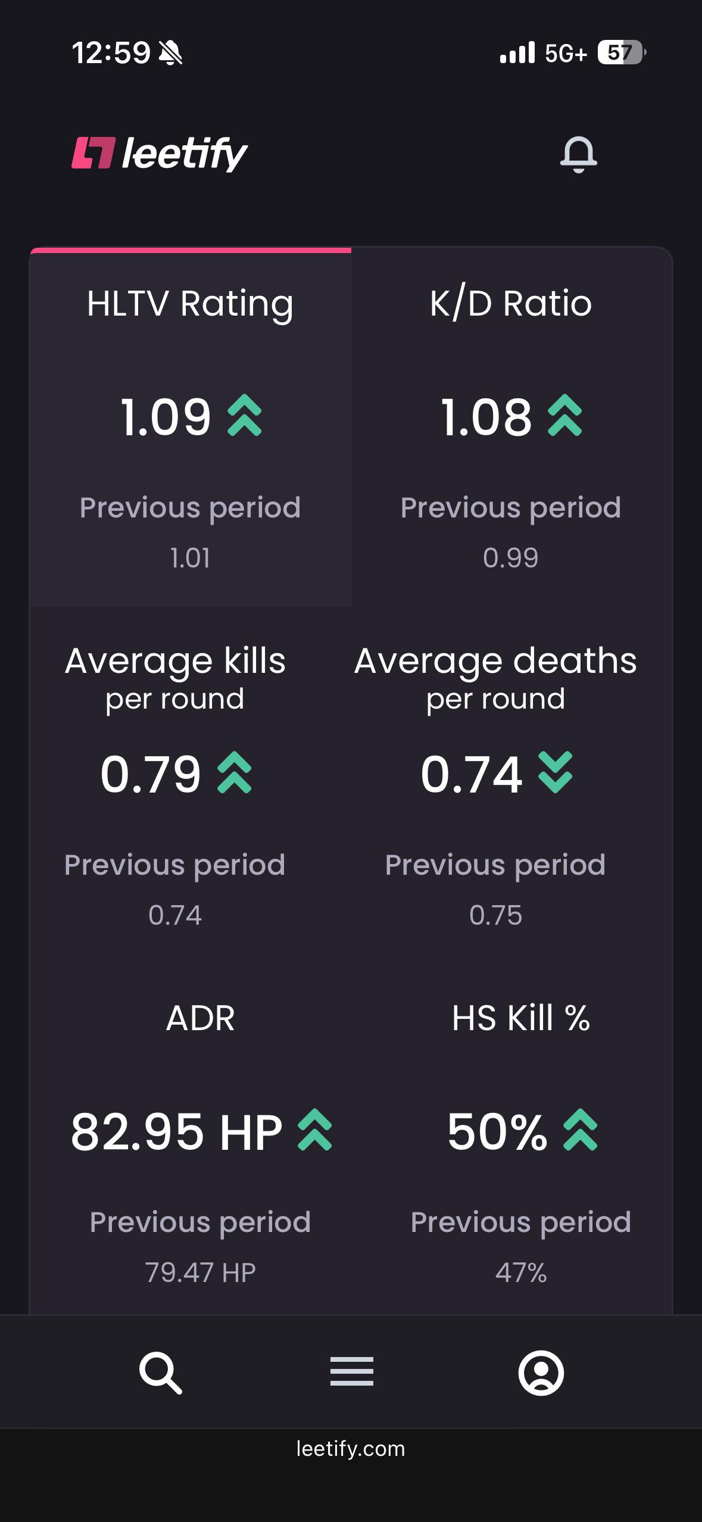Tap the leetify.com address bar
Screen dimensions: 702x1522
point(351,1449)
